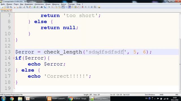Click the Zoom In toolbar icon
181x101 pixels.
(49, 7)
